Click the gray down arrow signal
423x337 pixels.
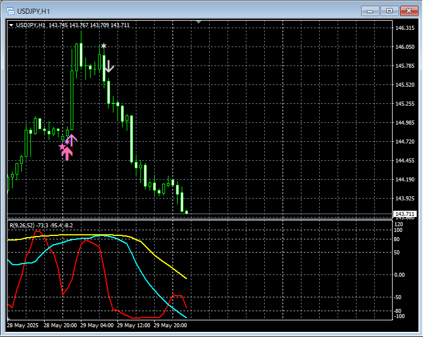click(108, 67)
